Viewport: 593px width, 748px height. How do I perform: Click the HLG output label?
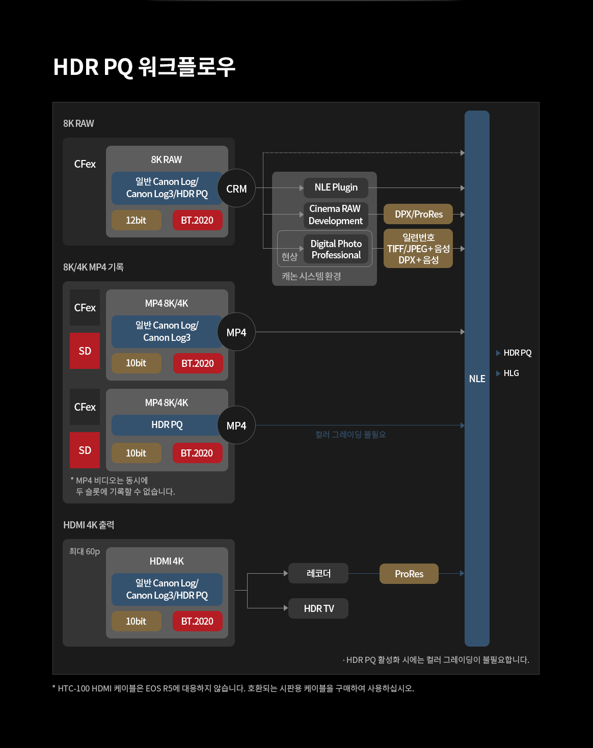coord(511,373)
